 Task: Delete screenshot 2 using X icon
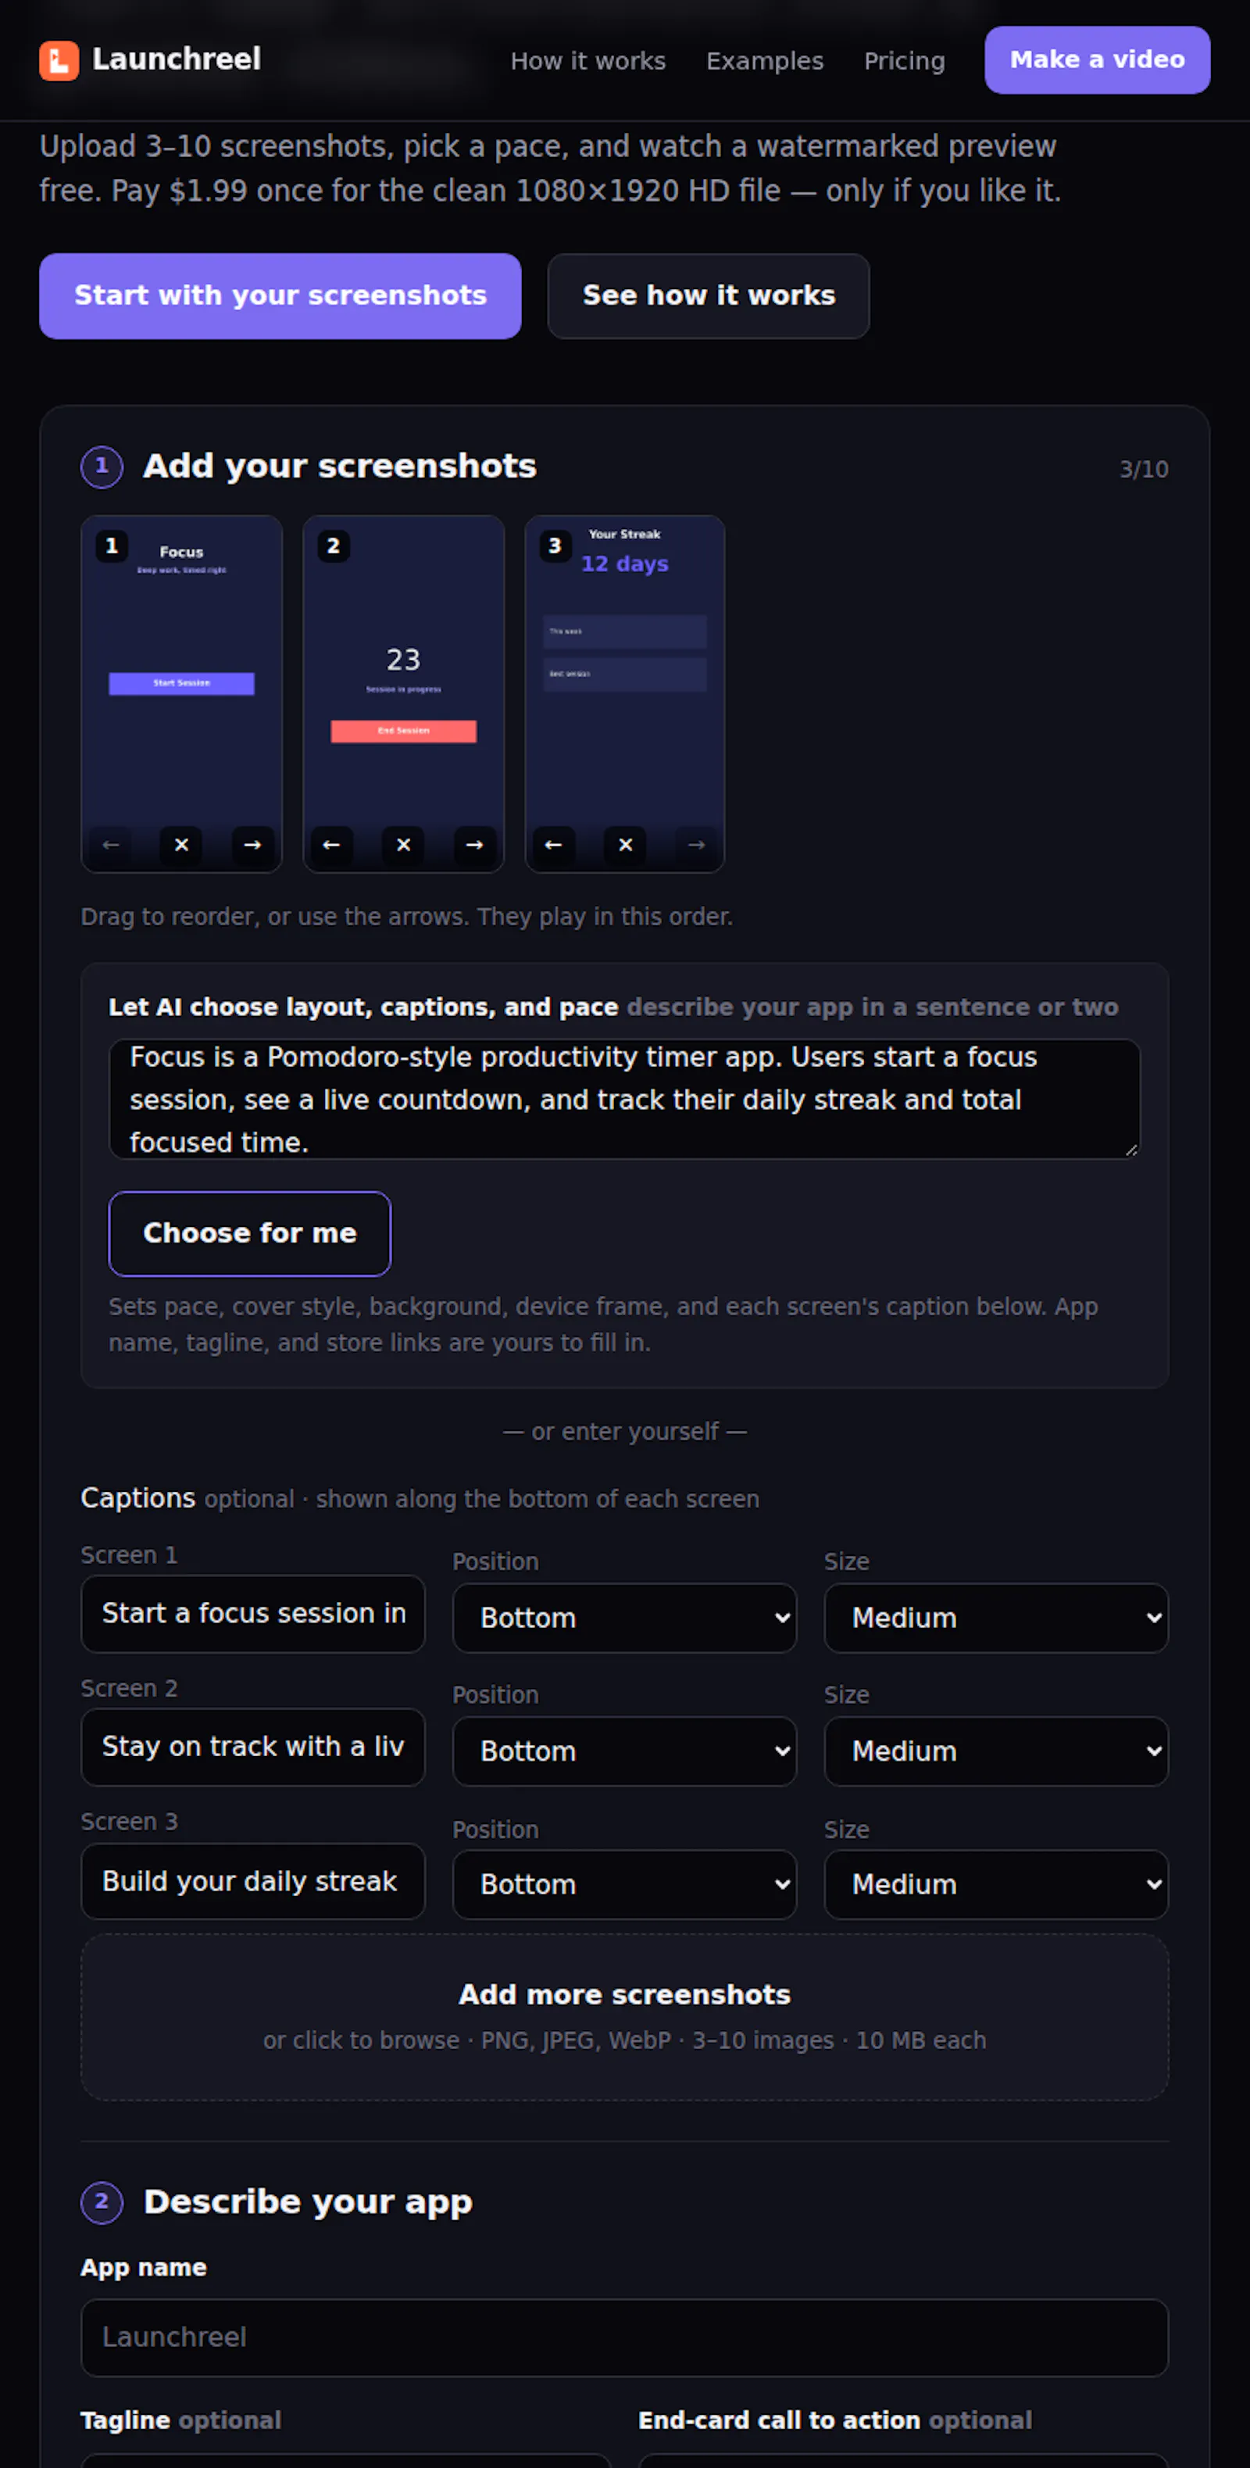403,844
